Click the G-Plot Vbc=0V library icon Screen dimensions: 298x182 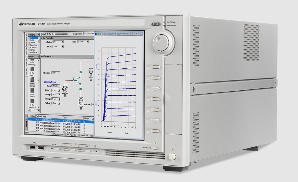(x=32, y=90)
